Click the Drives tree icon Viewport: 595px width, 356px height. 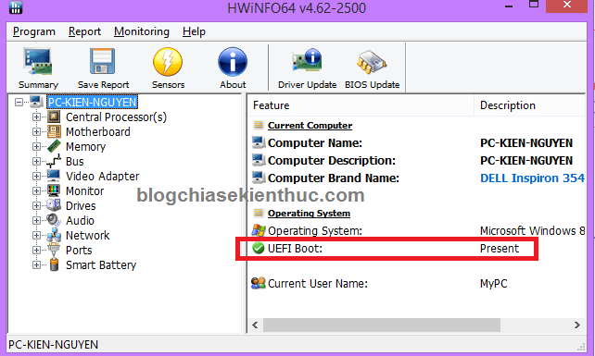tap(54, 205)
